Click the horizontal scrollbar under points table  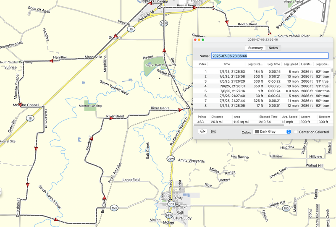pyautogui.click(x=248, y=110)
